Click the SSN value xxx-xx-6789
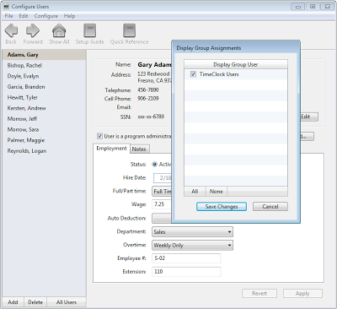Screen dimensions: 337x309 pos(151,117)
